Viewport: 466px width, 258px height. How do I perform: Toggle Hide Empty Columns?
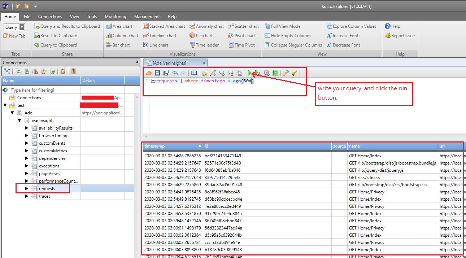288,36
